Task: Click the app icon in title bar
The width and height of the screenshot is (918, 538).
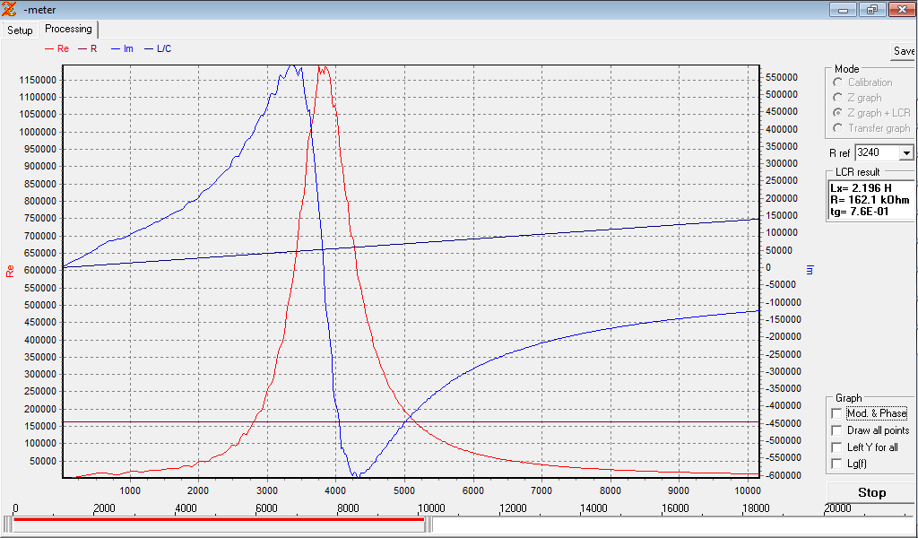Action: 10,10
